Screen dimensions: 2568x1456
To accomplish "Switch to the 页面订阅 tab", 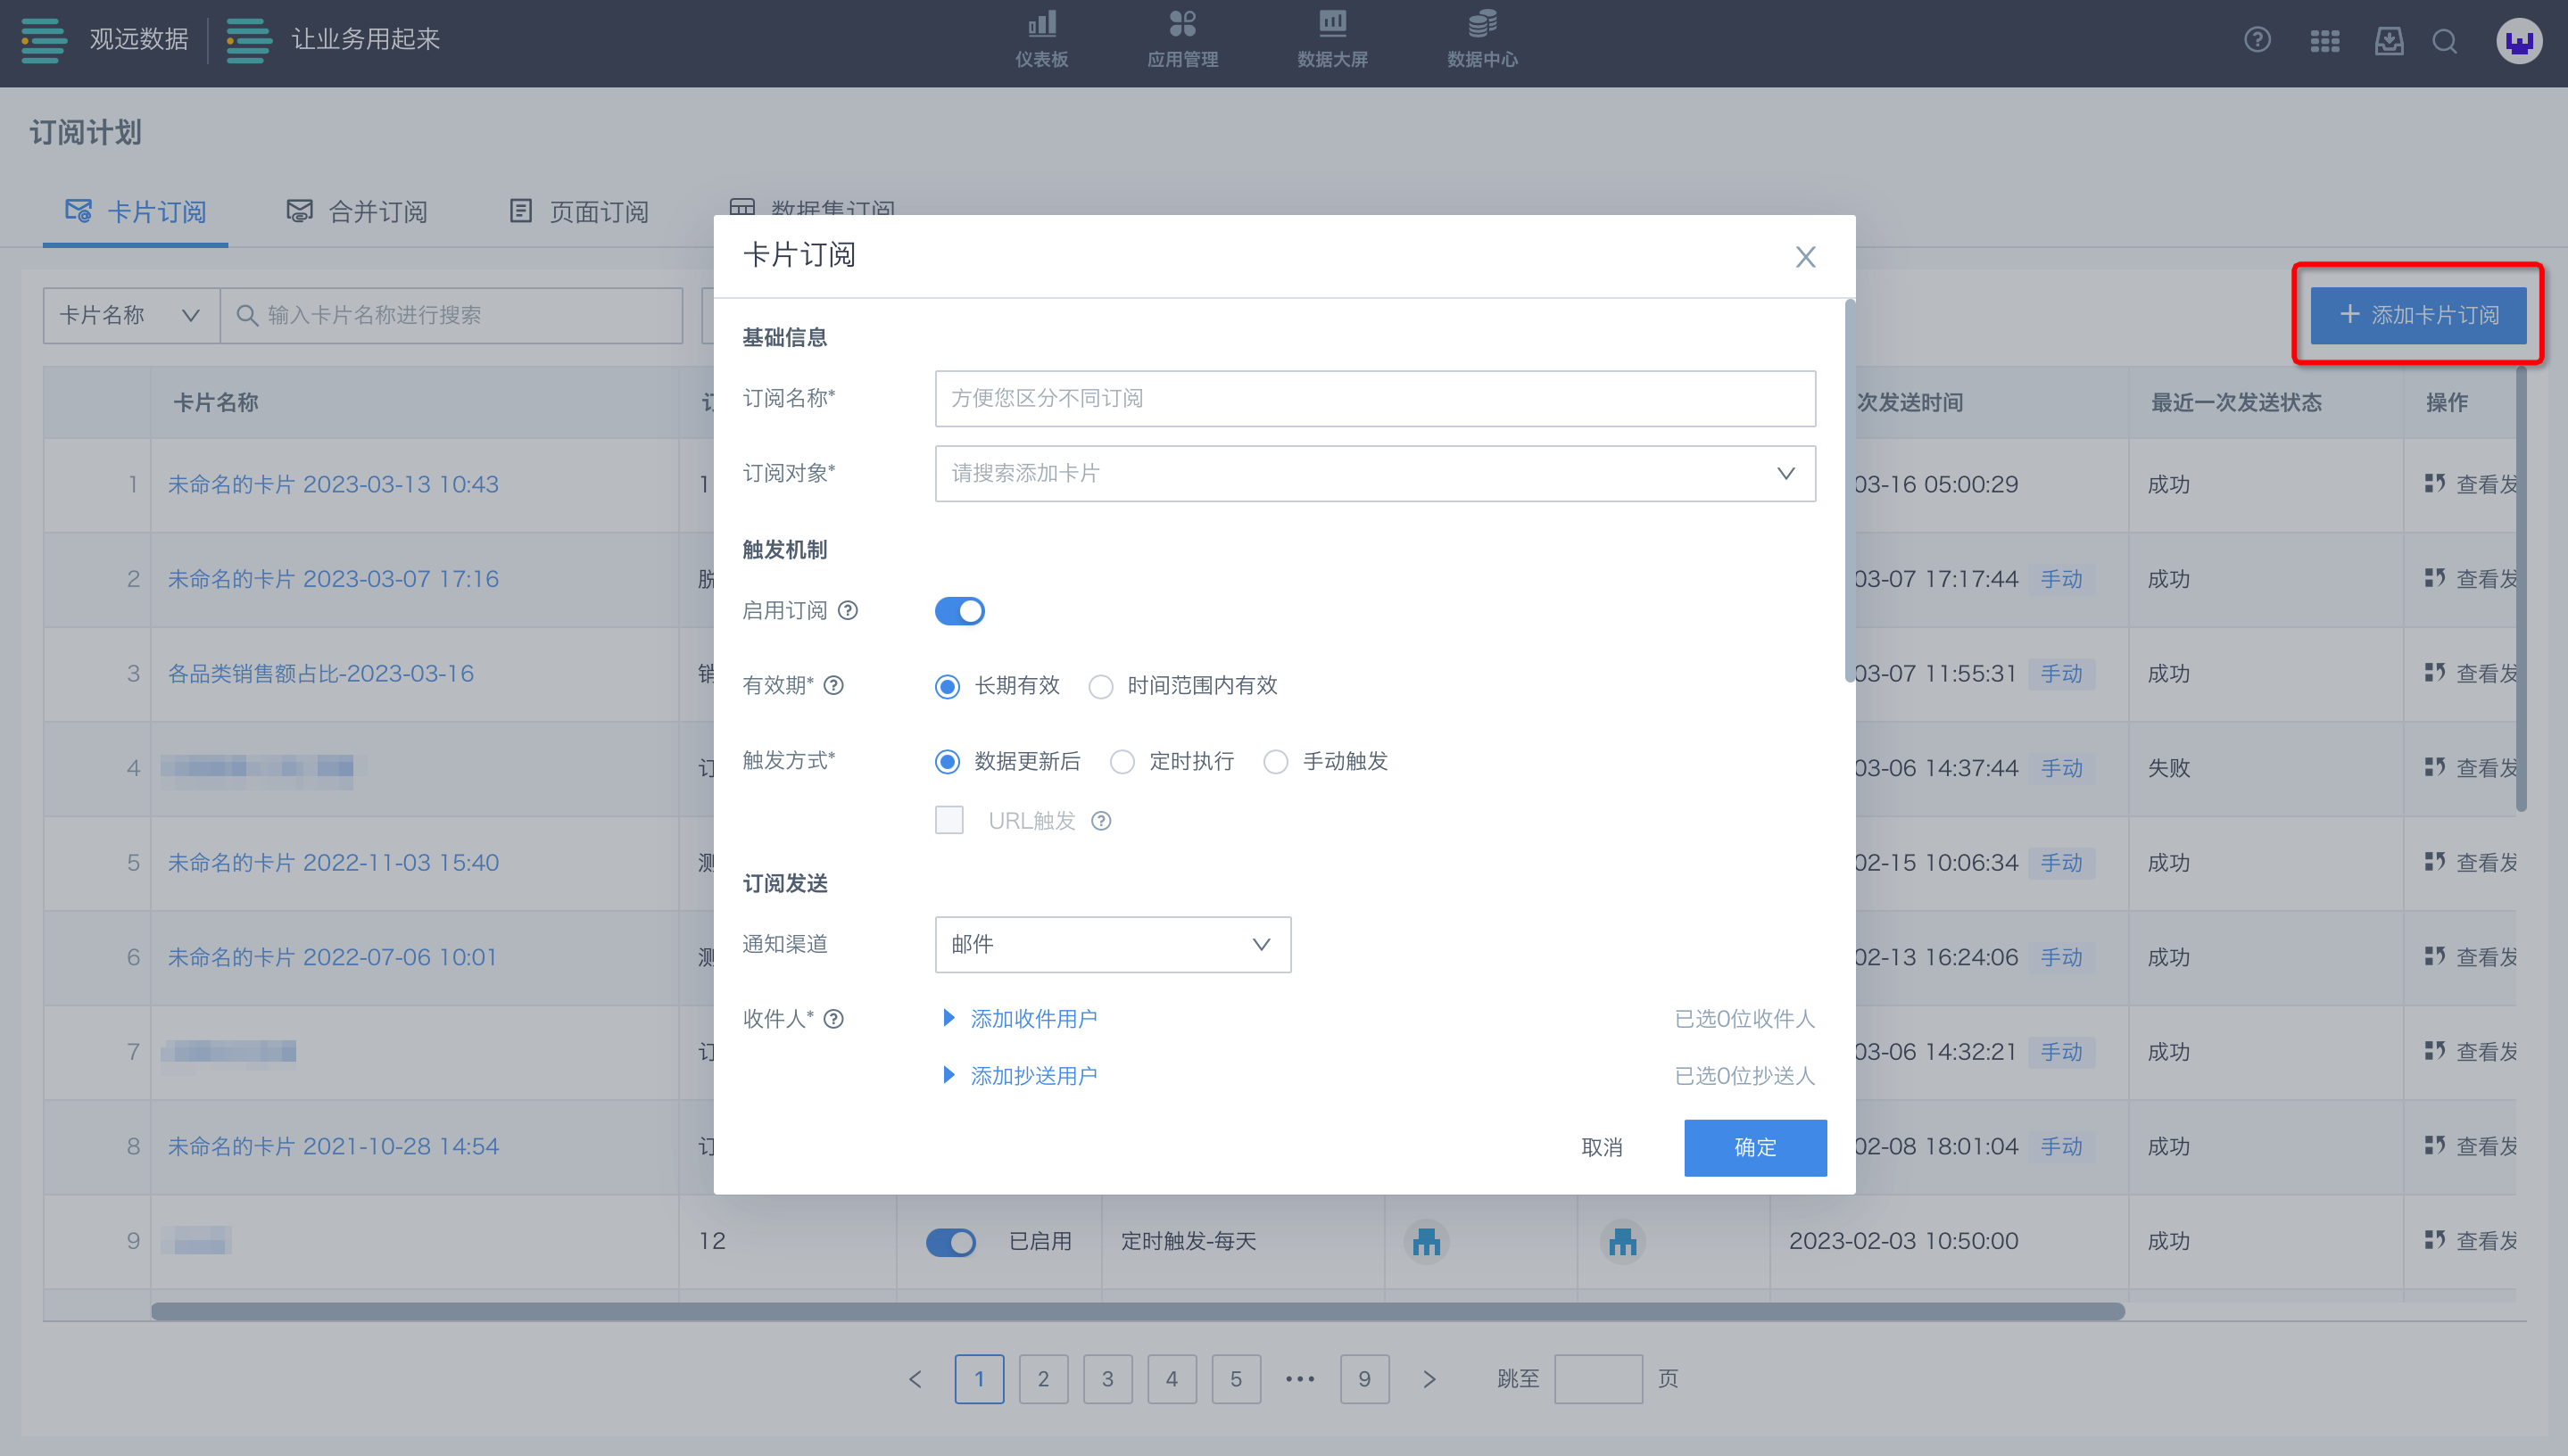I will point(577,211).
